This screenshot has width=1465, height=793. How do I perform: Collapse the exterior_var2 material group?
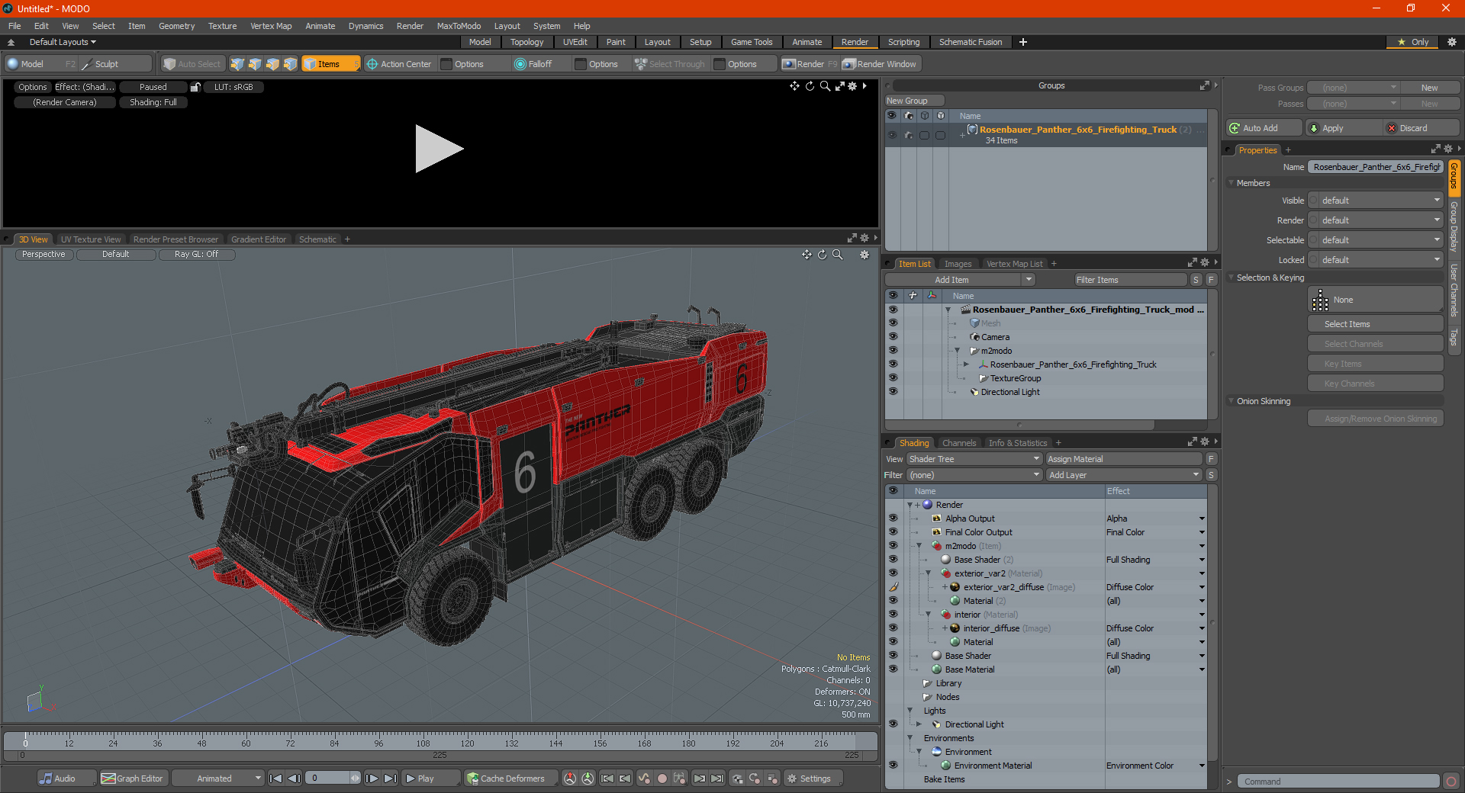929,573
